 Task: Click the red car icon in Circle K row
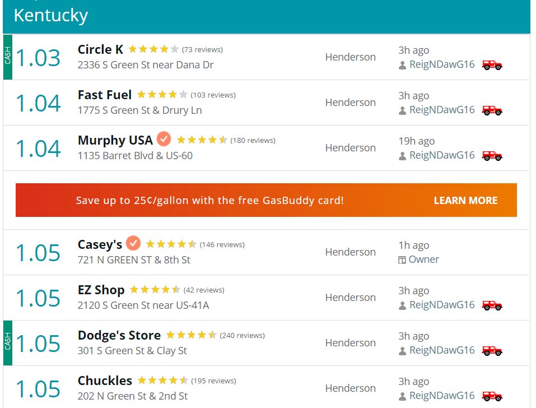[492, 65]
